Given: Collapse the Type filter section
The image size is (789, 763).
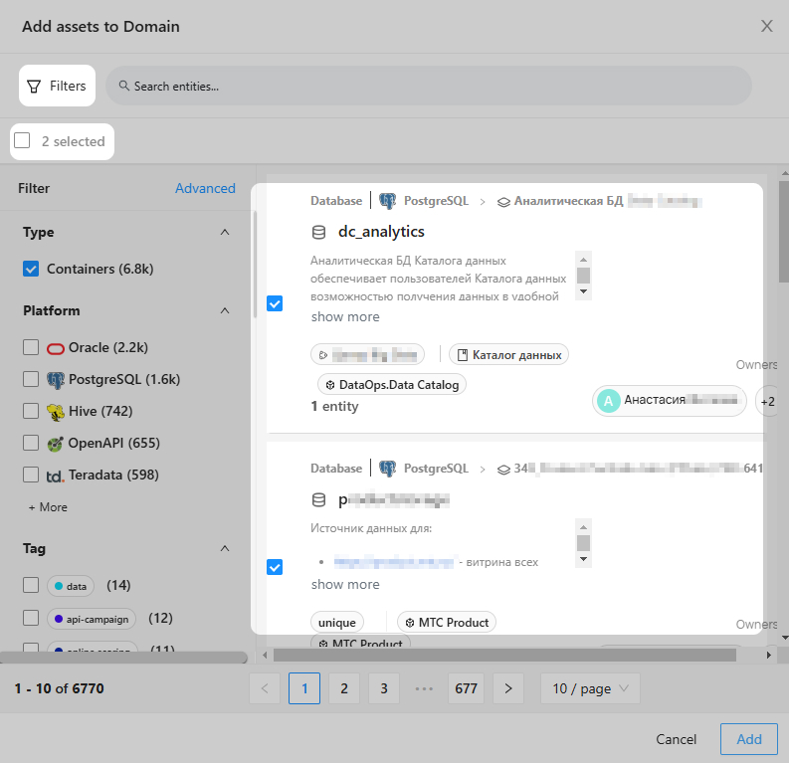Looking at the screenshot, I should click(x=225, y=233).
